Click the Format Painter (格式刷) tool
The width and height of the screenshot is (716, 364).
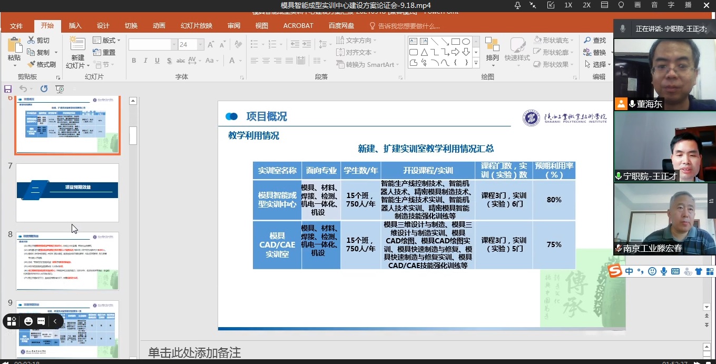(x=42, y=64)
